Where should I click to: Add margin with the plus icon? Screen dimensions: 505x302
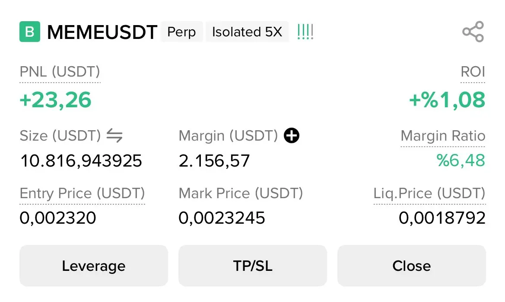(x=292, y=135)
